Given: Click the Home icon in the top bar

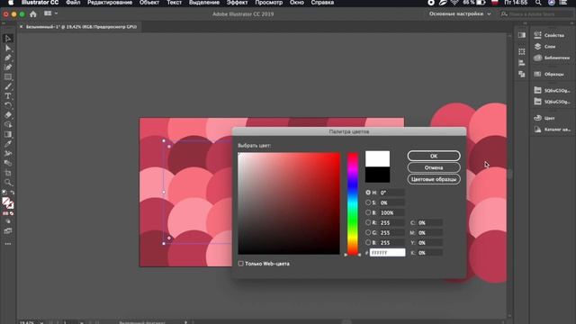Looking at the screenshot, I should 33,14.
